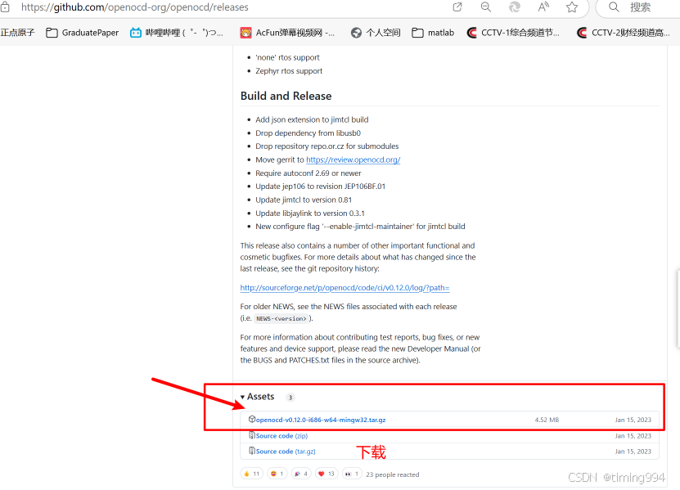Screen dimensions: 680x490
Task: Open the GraduatePaper bookmark folder
Action: 83,33
